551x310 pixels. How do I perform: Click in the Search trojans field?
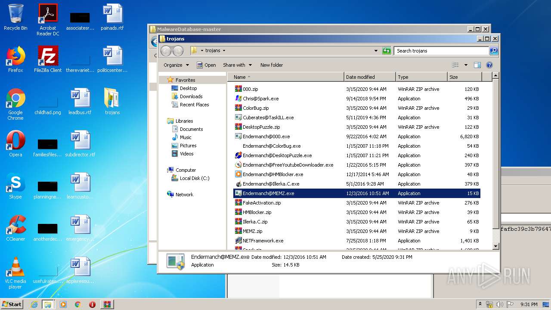[442, 51]
